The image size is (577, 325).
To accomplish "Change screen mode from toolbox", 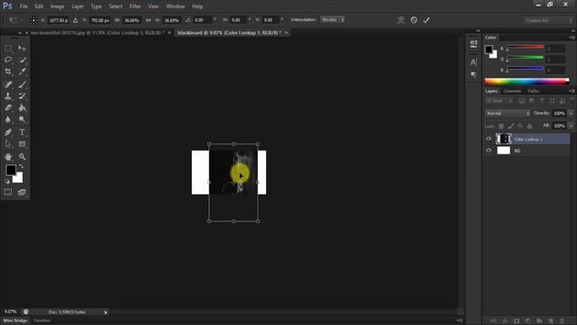I will [x=22, y=192].
